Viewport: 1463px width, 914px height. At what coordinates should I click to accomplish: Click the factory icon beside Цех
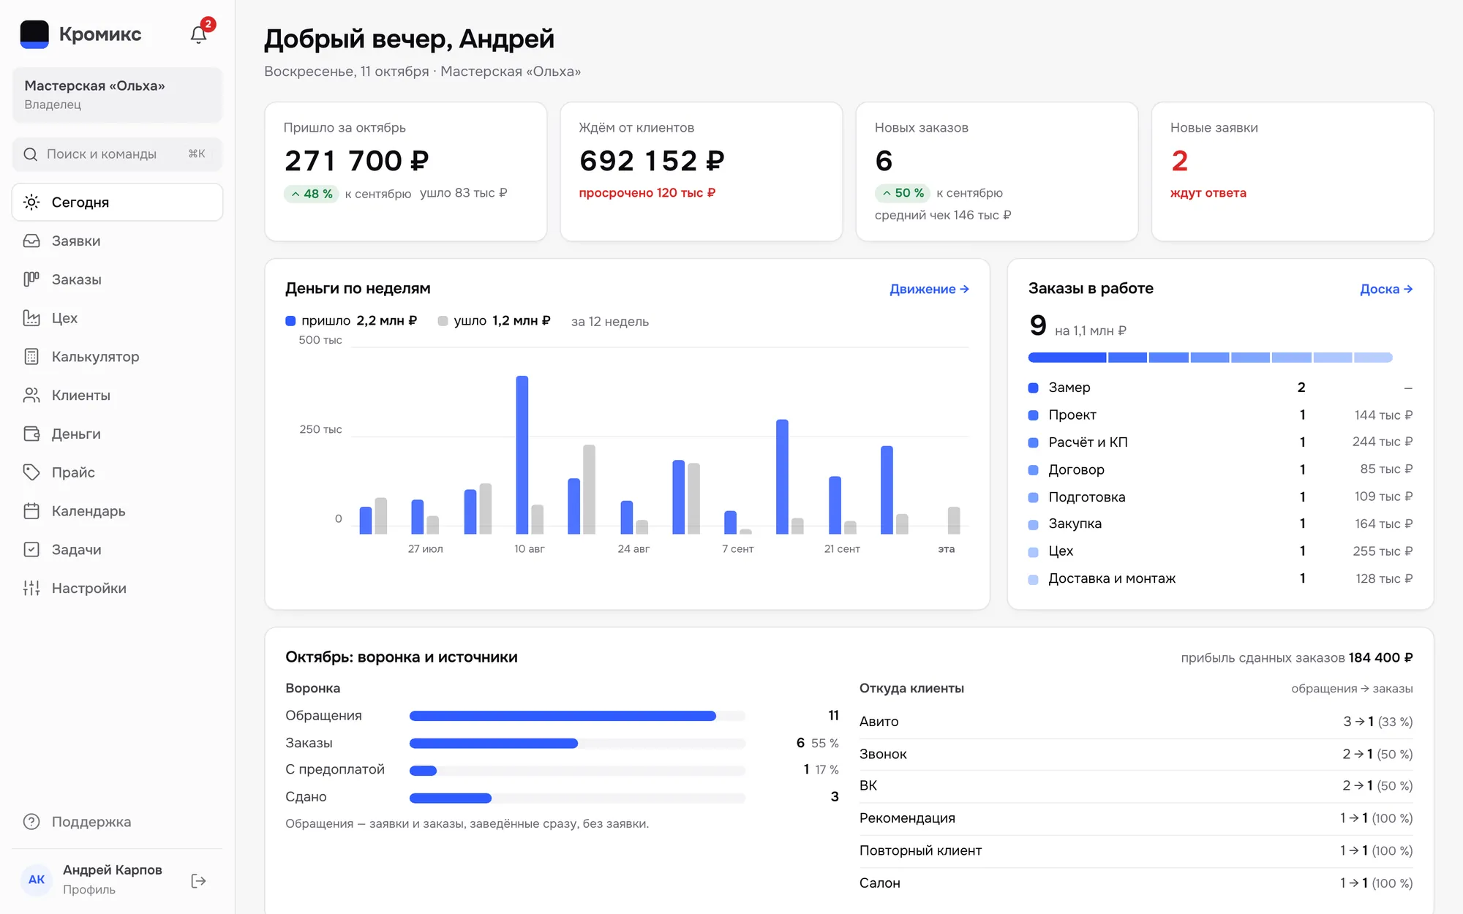coord(31,318)
